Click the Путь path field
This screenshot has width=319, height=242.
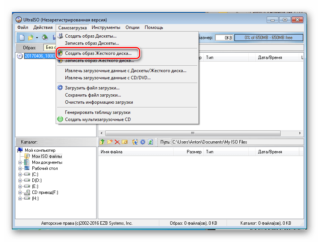[237, 142]
